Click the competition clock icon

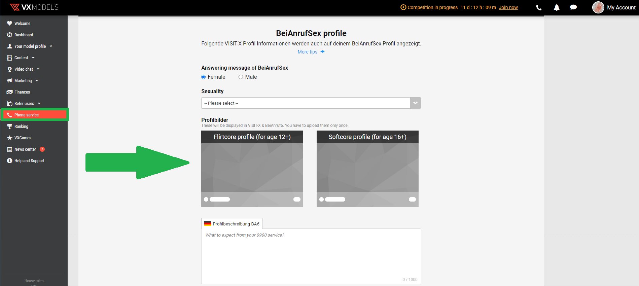click(403, 7)
